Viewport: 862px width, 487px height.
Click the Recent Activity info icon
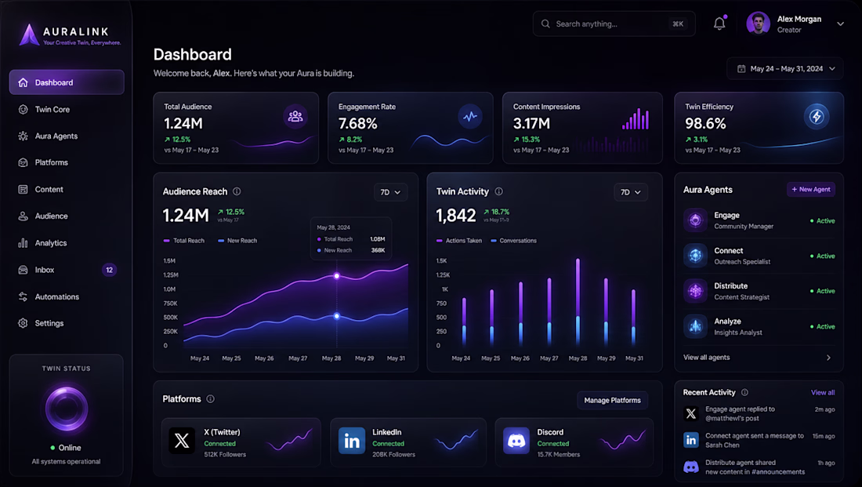click(x=745, y=392)
